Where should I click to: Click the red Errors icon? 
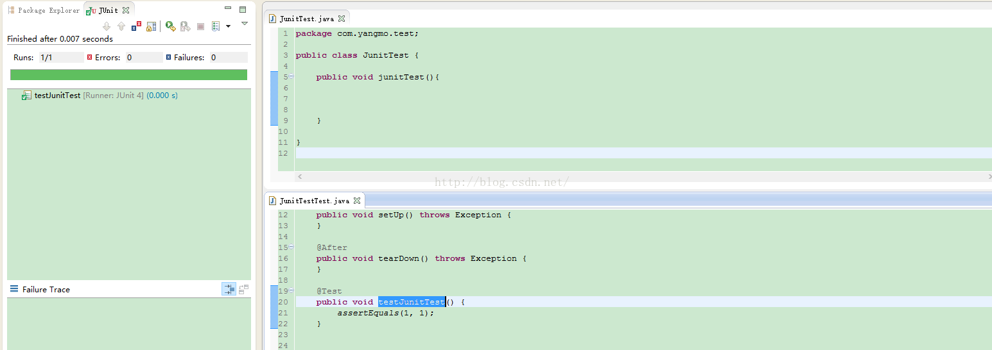point(90,57)
